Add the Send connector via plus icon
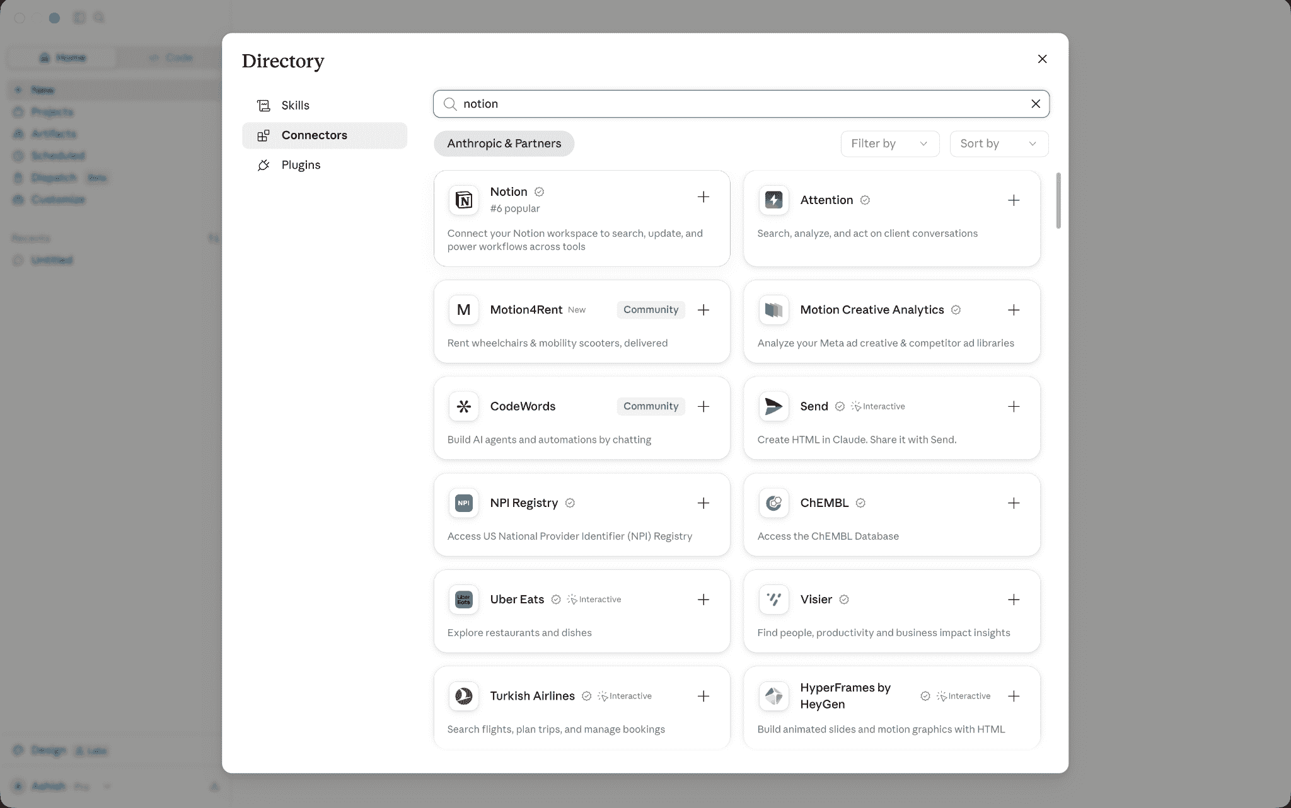This screenshot has height=808, width=1291. [x=1014, y=406]
